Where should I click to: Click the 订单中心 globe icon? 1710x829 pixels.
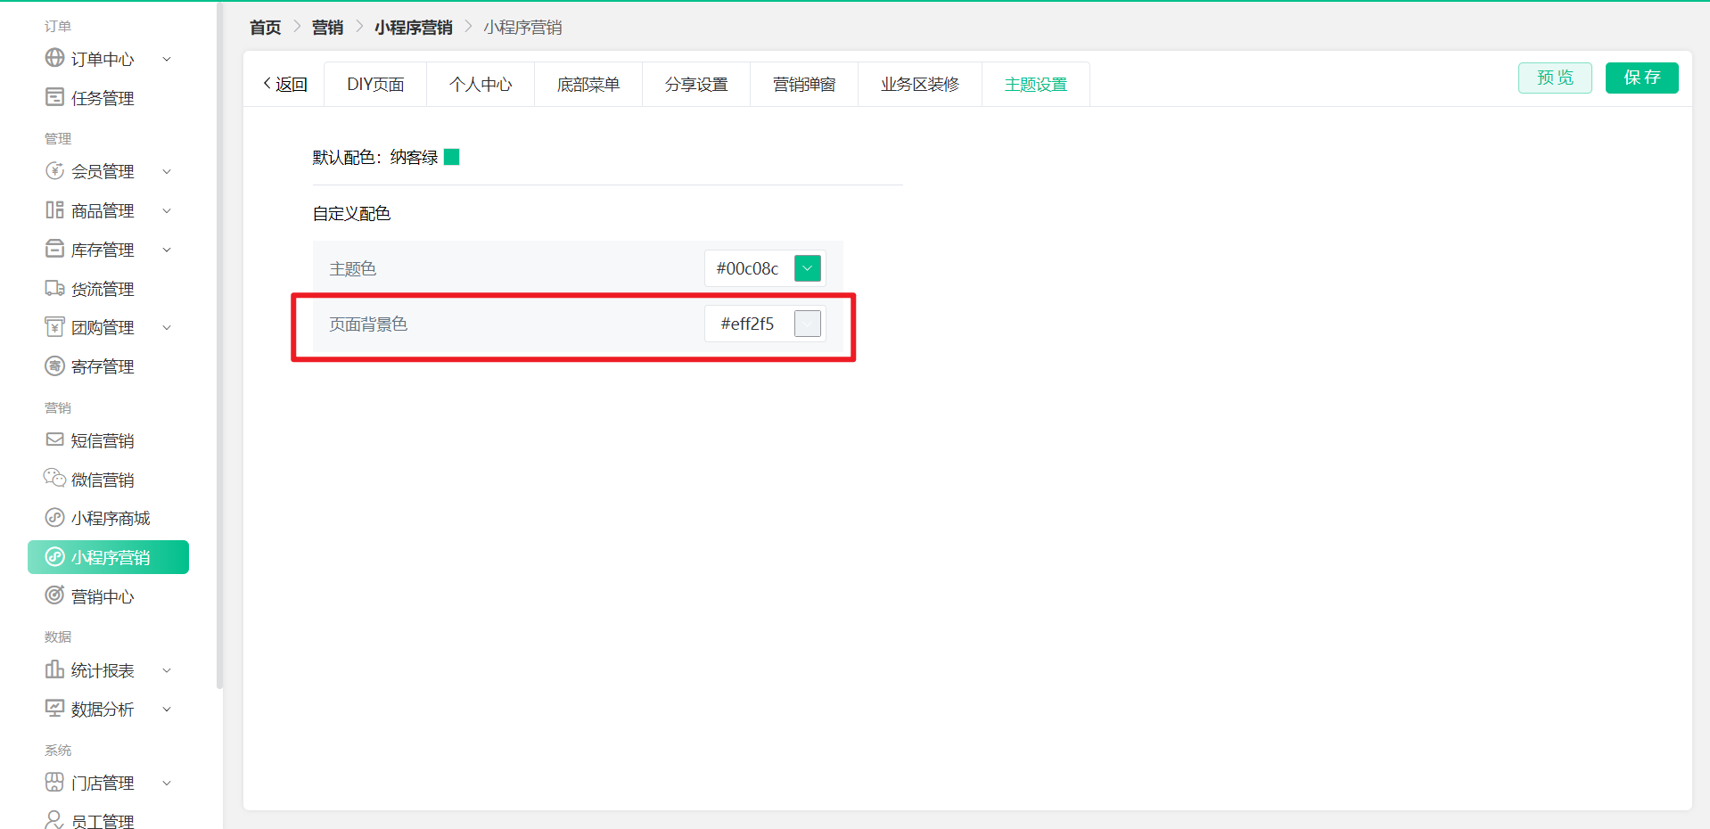(x=54, y=58)
